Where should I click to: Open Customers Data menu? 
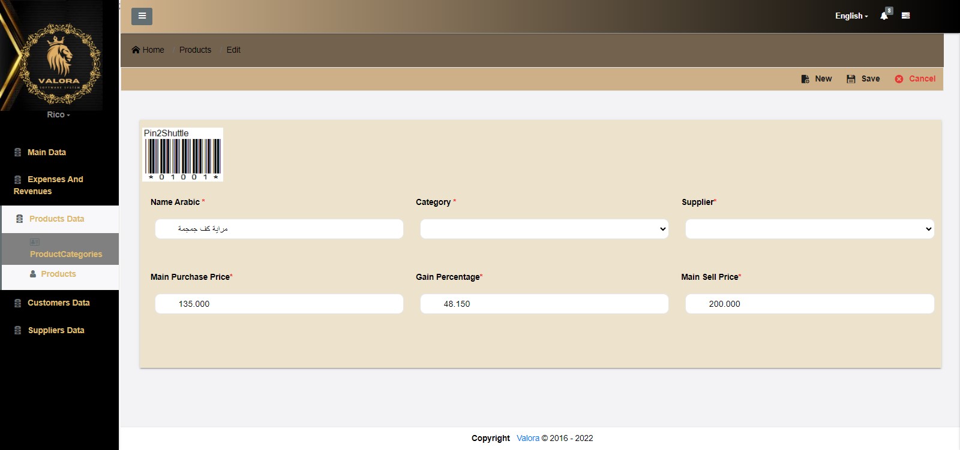click(x=59, y=303)
